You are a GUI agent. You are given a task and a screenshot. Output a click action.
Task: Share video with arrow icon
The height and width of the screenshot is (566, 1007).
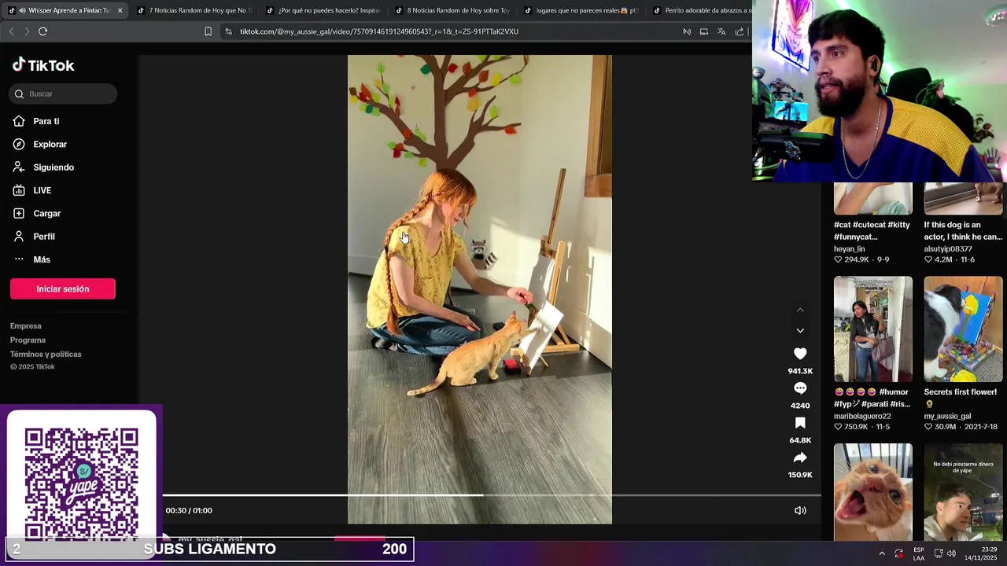coord(800,458)
